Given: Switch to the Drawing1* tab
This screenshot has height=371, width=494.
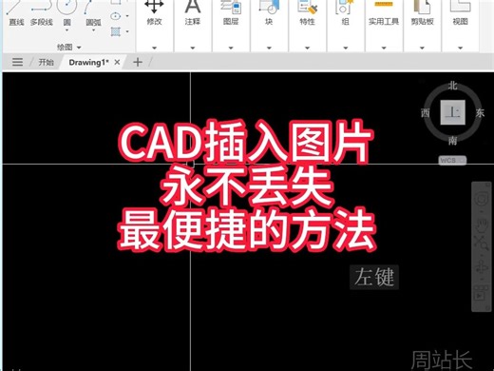Looking at the screenshot, I should tap(88, 62).
